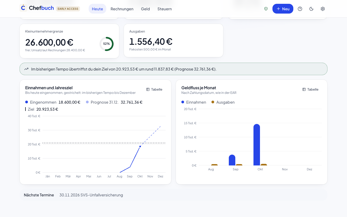Click the 30.11.2026 SVS-Unfallversicherung appointment
The height and width of the screenshot is (217, 347).
[x=91, y=195]
